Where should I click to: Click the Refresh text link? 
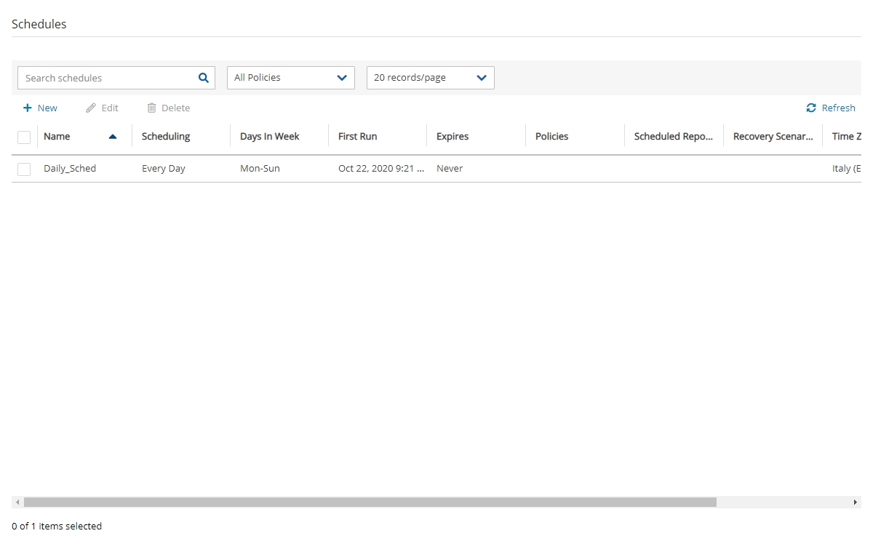(838, 108)
